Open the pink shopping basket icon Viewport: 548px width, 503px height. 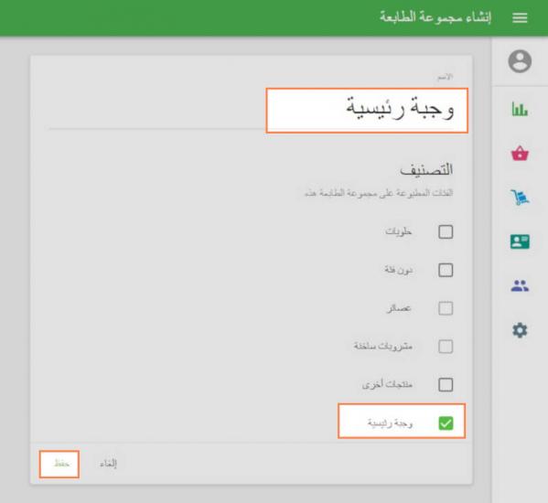coord(520,153)
